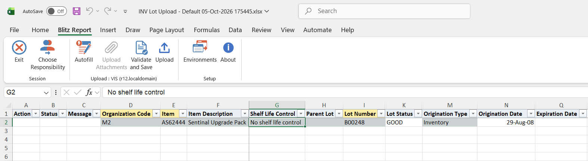This screenshot has height=161, width=588.
Task: Click in the Search box
Action: click(x=384, y=11)
